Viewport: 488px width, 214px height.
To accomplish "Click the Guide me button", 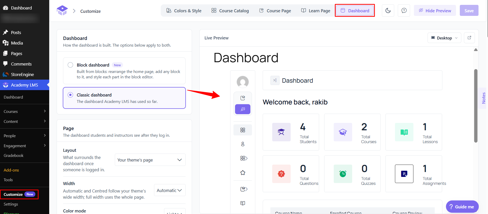I will [462, 207].
